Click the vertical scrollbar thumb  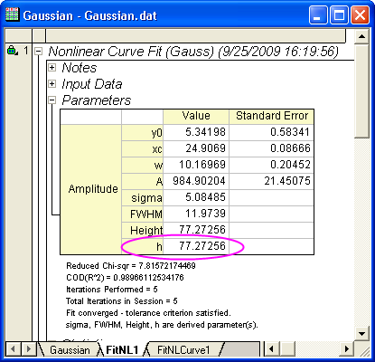click(361, 91)
